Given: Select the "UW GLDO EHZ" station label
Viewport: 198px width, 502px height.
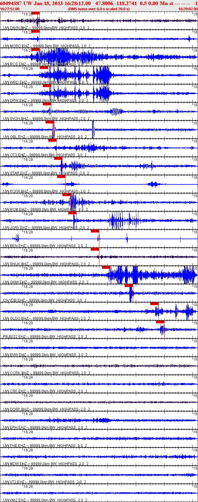Looking at the screenshot, I should 16,319.
